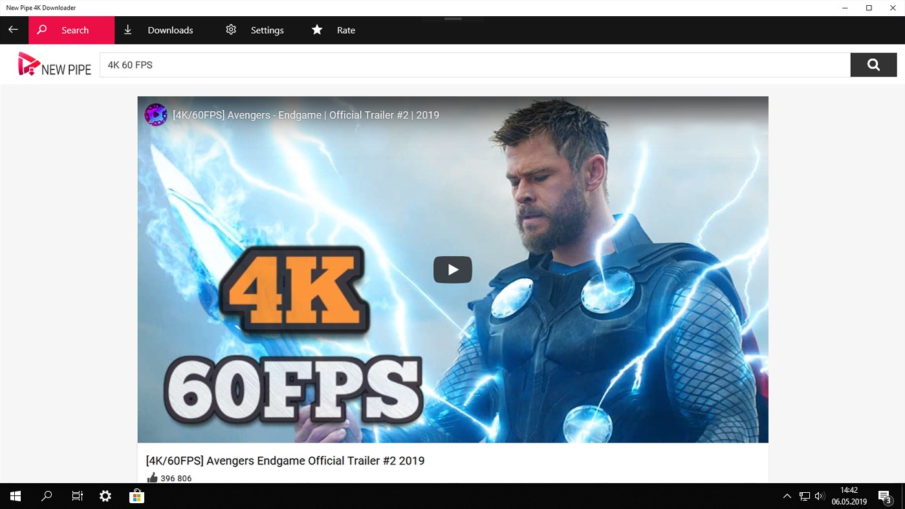
Task: Play the Avengers Endgame trailer video
Action: tap(453, 270)
